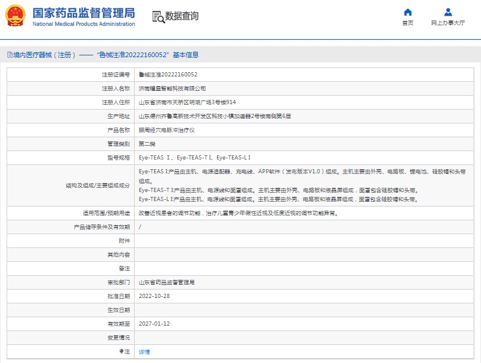This screenshot has width=481, height=363.
Task: Click the 有效期至 label cell
Action: click(70, 324)
